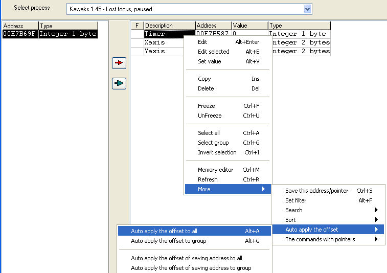Click the red arrow transfer button

coord(119,63)
